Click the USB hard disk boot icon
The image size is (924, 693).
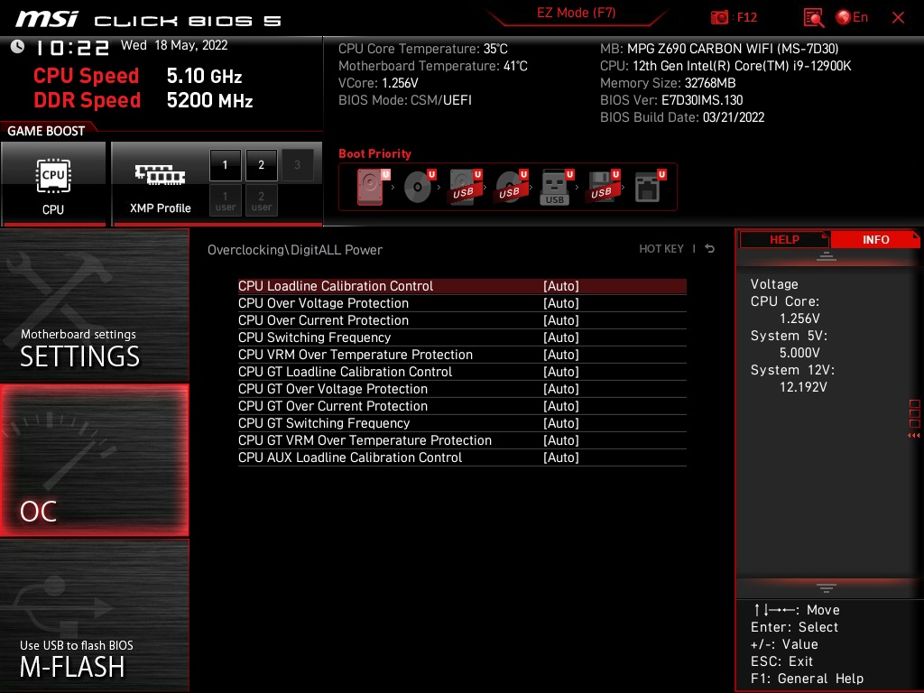click(465, 187)
